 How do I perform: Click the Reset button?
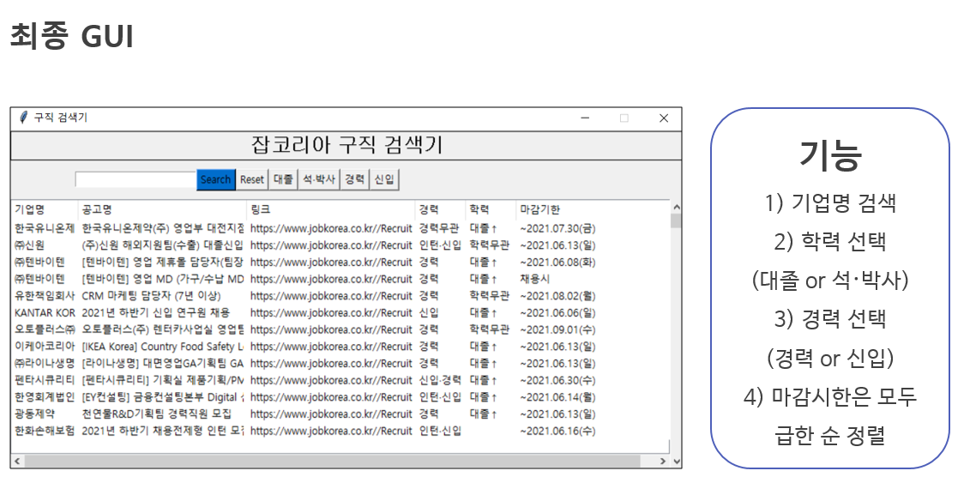point(252,179)
